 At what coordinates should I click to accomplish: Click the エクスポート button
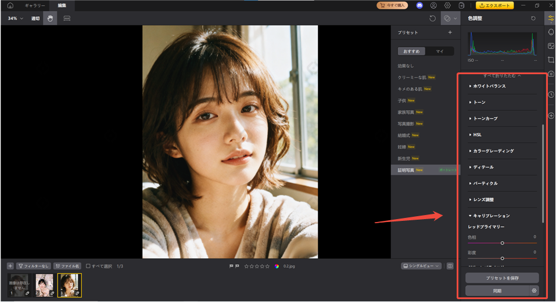click(494, 5)
